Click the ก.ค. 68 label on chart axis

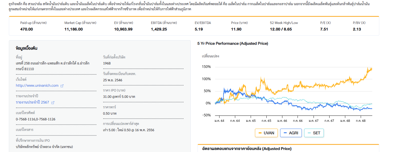[361, 121]
